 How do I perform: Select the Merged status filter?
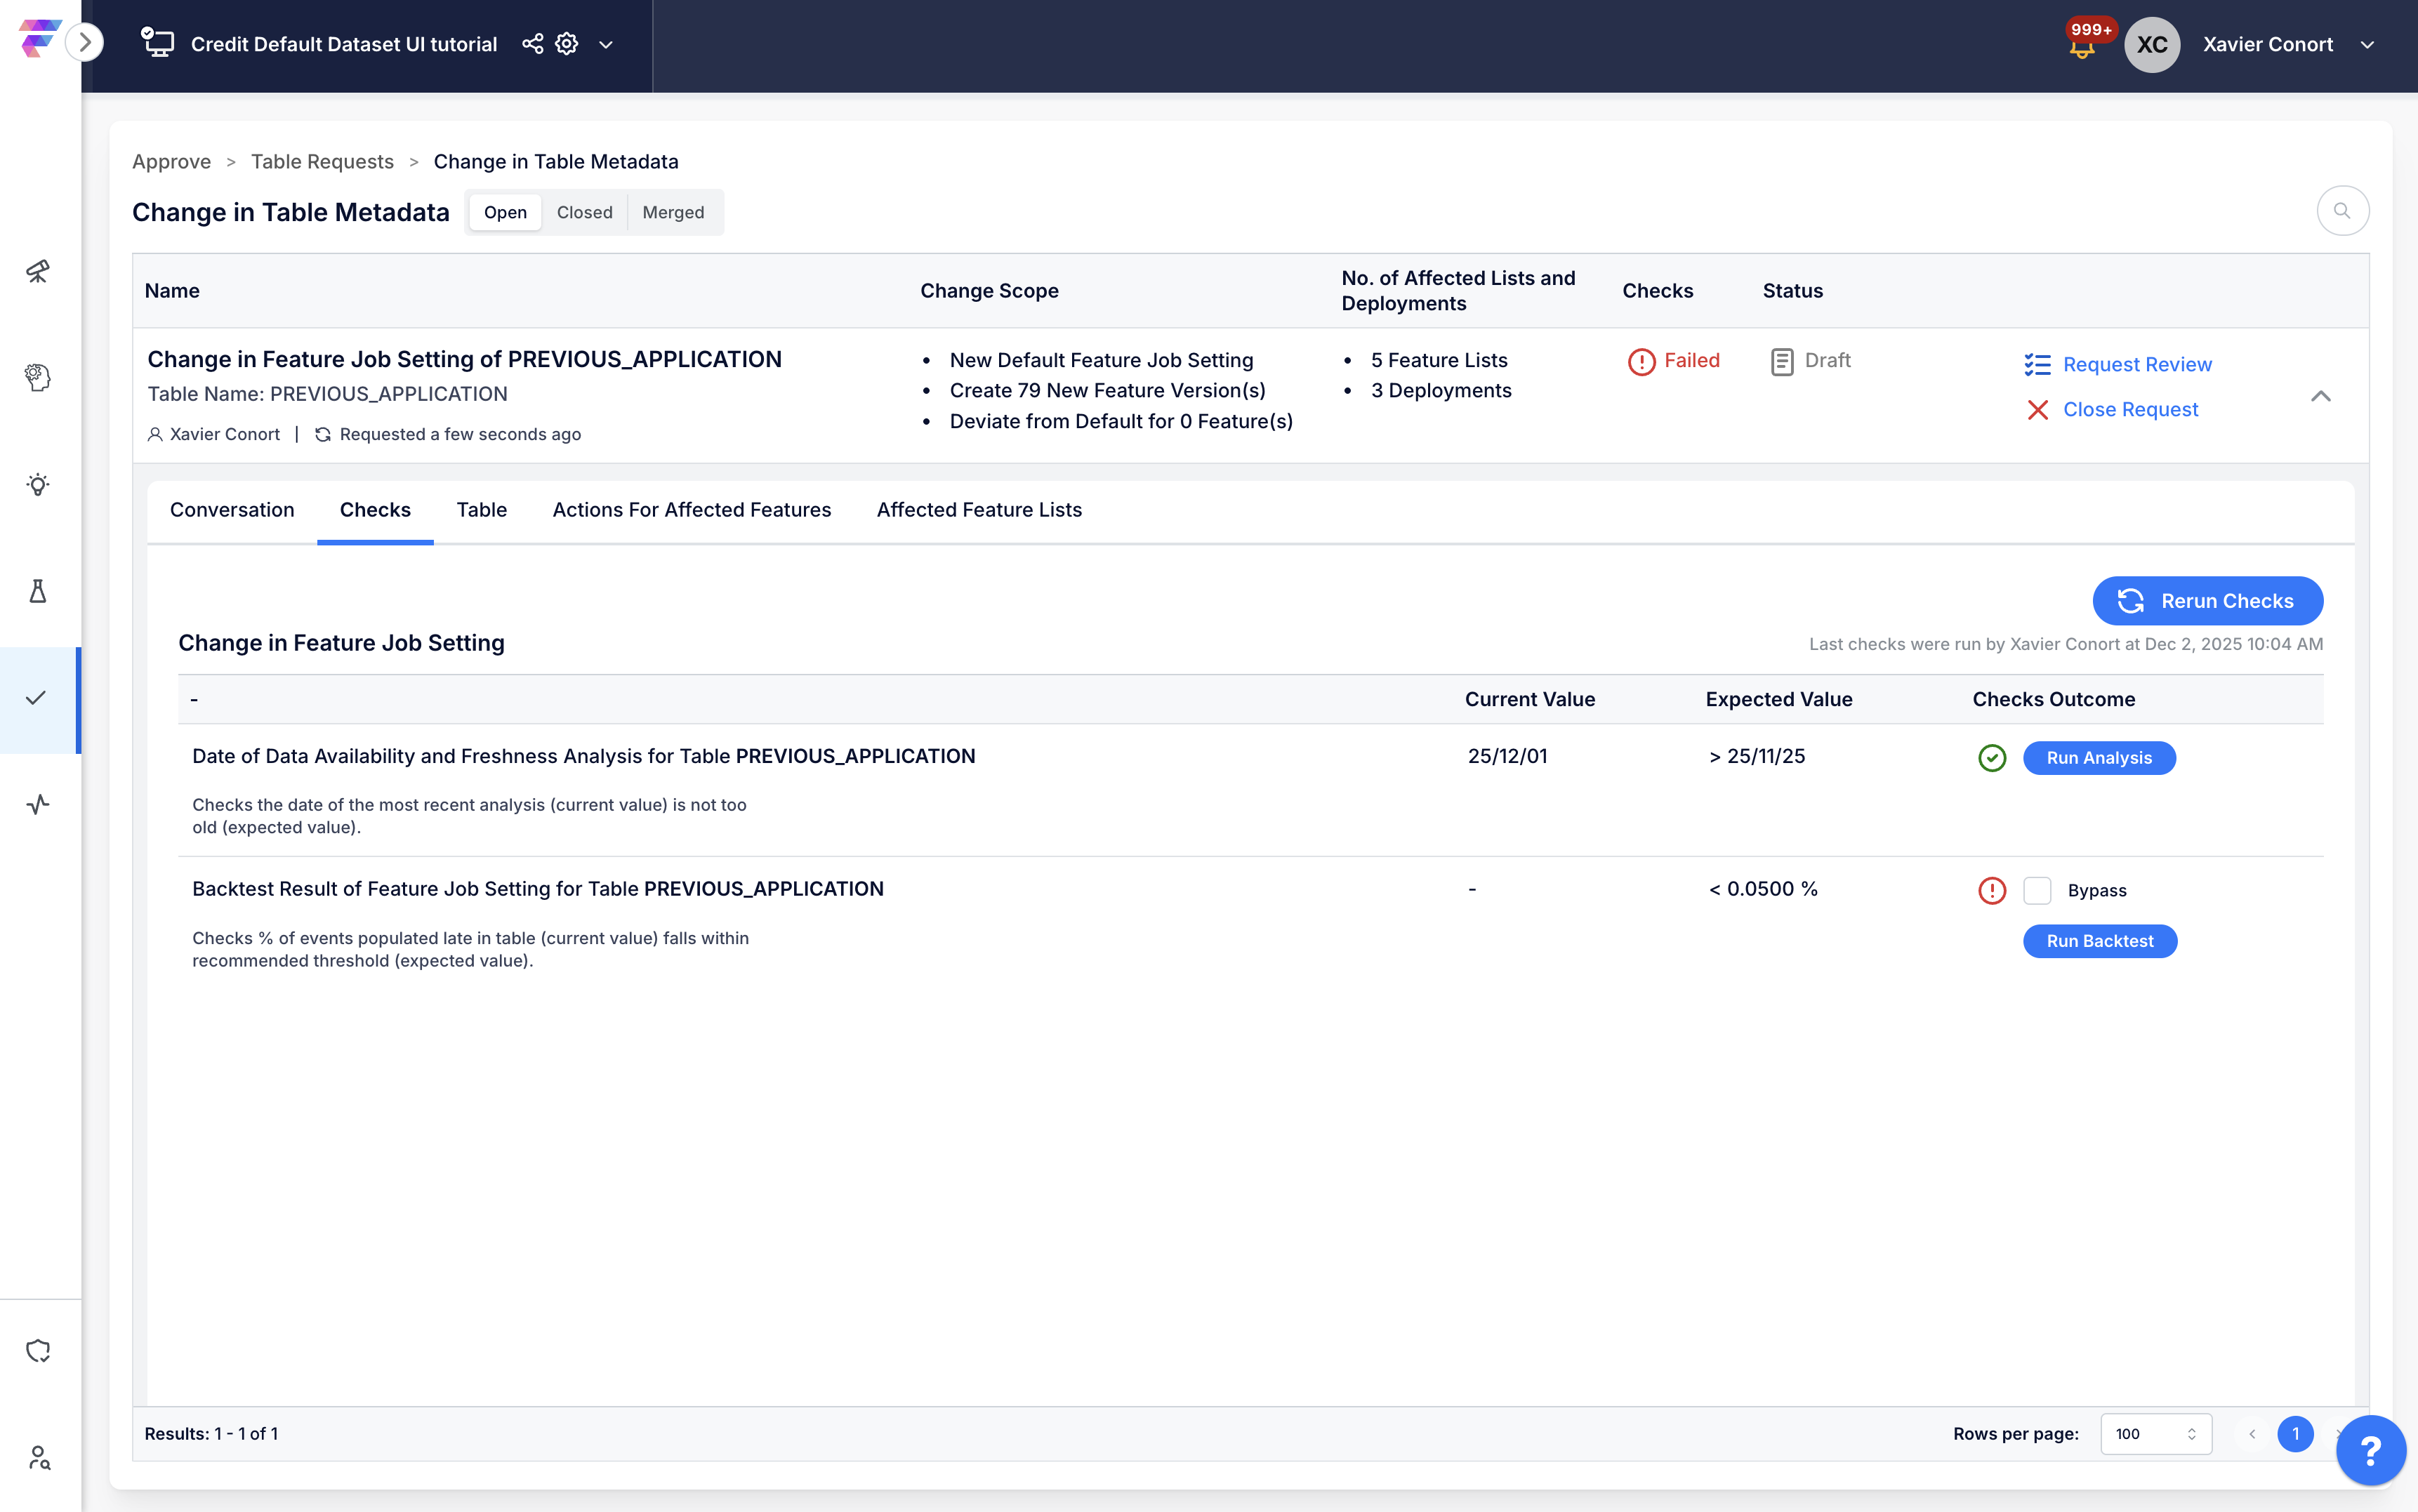[x=673, y=212]
